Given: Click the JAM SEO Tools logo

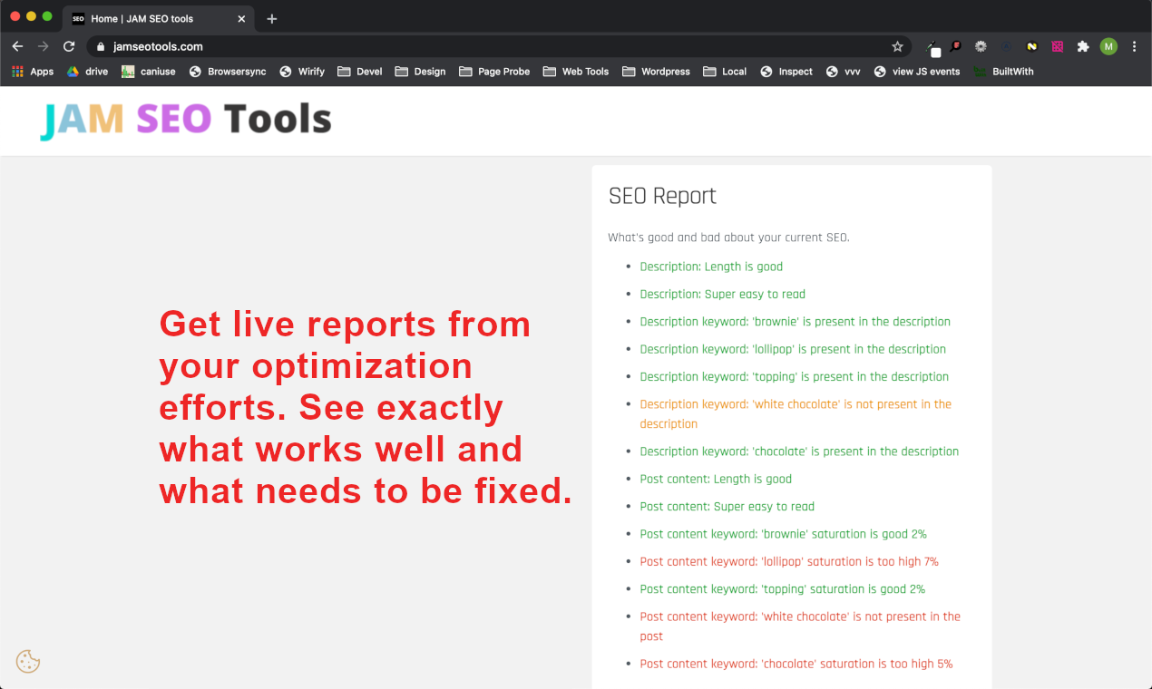Looking at the screenshot, I should point(185,119).
